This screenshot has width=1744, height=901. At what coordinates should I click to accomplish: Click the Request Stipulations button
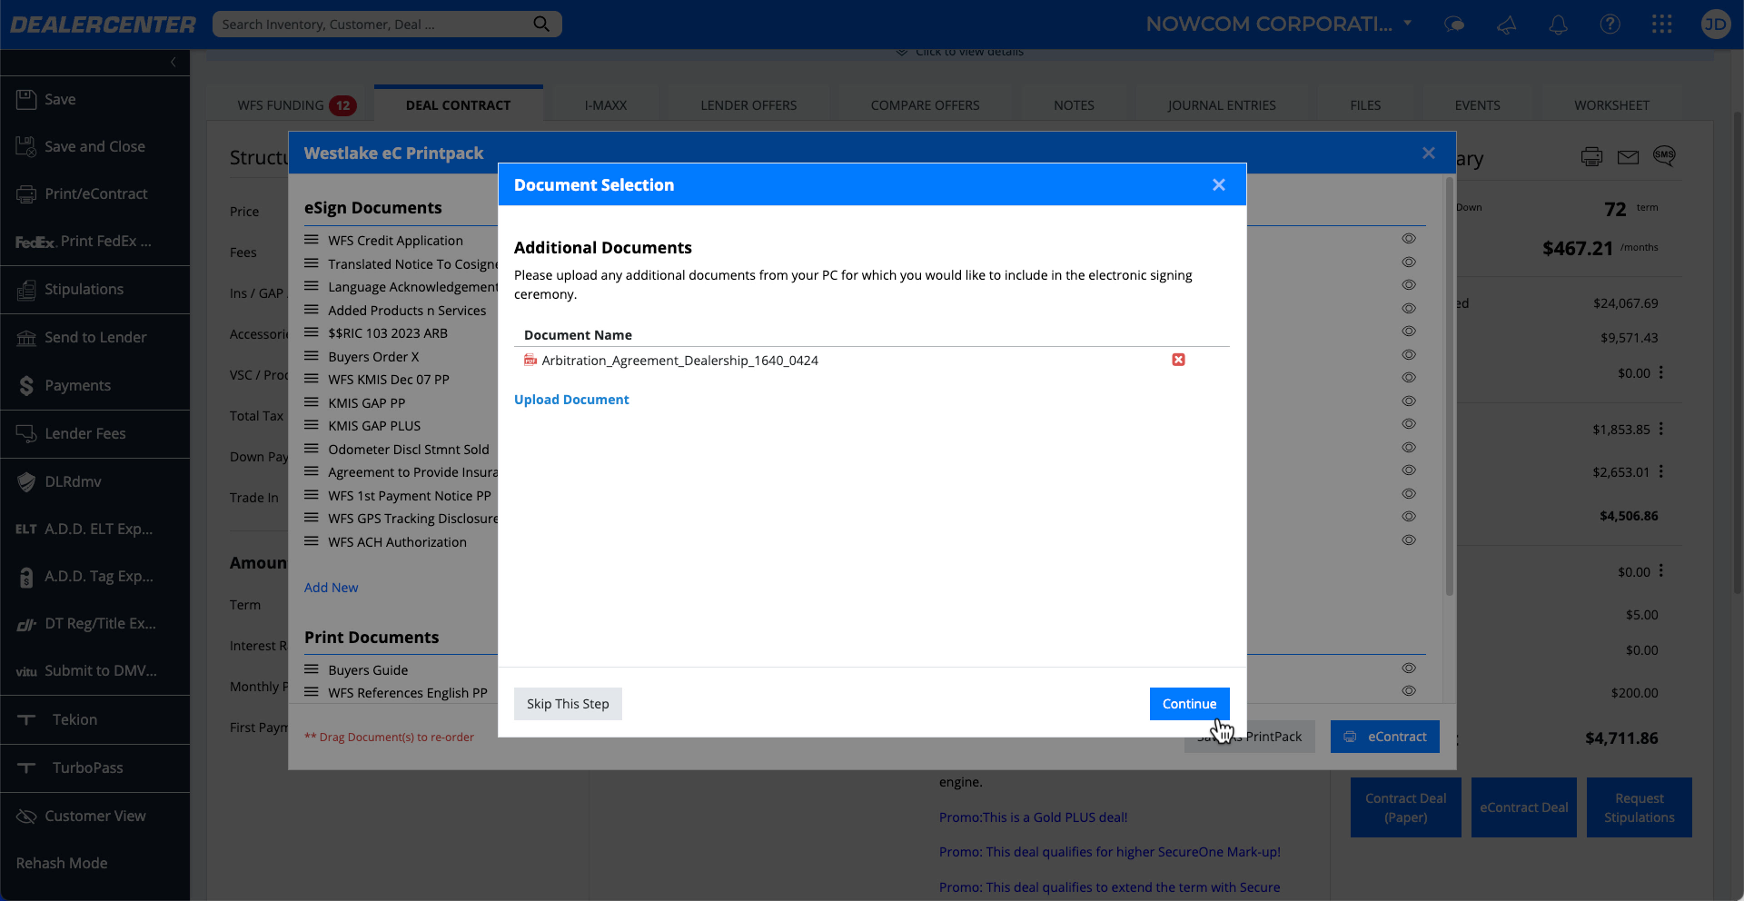point(1639,807)
